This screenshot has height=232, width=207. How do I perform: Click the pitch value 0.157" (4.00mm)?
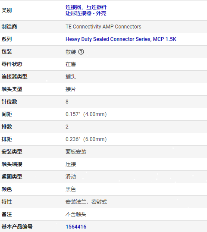click(86, 114)
